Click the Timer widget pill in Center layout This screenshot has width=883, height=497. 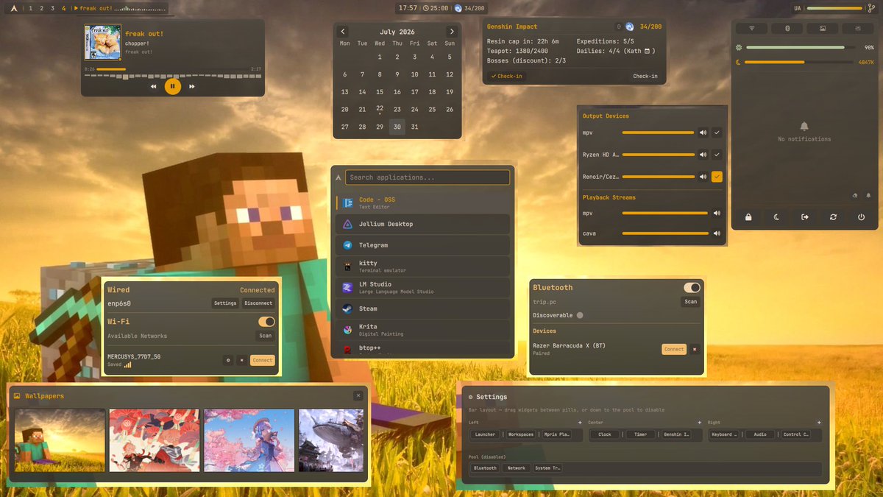click(x=641, y=434)
